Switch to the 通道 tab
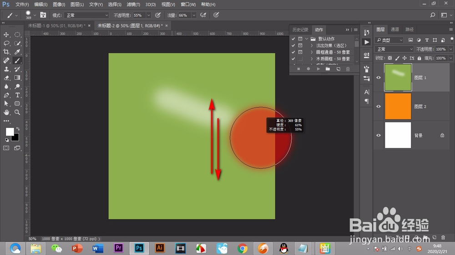 [x=394, y=29]
